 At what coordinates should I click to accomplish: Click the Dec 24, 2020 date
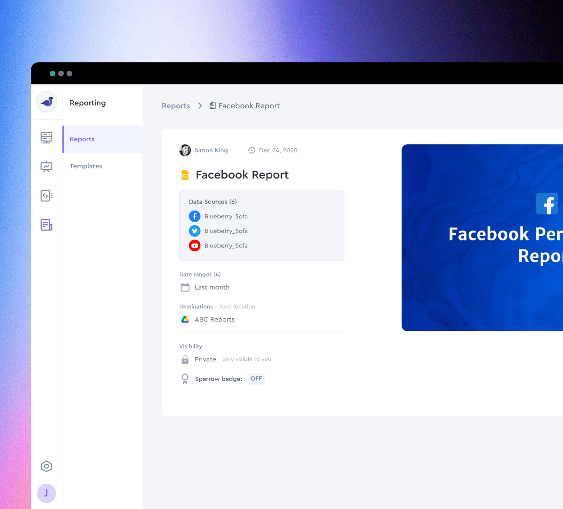[278, 150]
